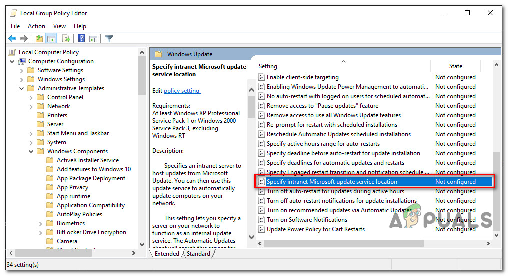The image size is (508, 276).
Task: Select App Privacy folder
Action: point(72,187)
